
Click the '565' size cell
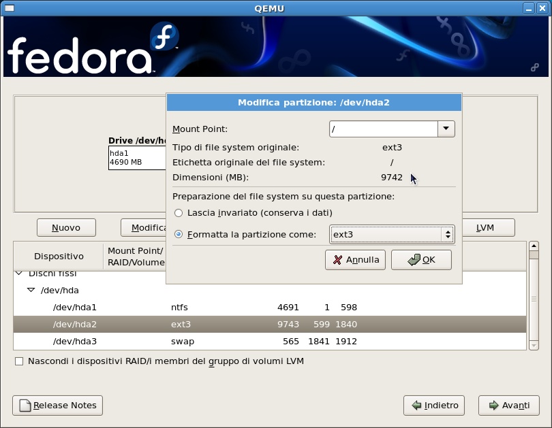coord(291,341)
